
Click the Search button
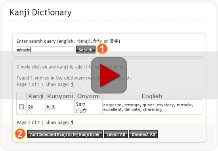click(86, 50)
